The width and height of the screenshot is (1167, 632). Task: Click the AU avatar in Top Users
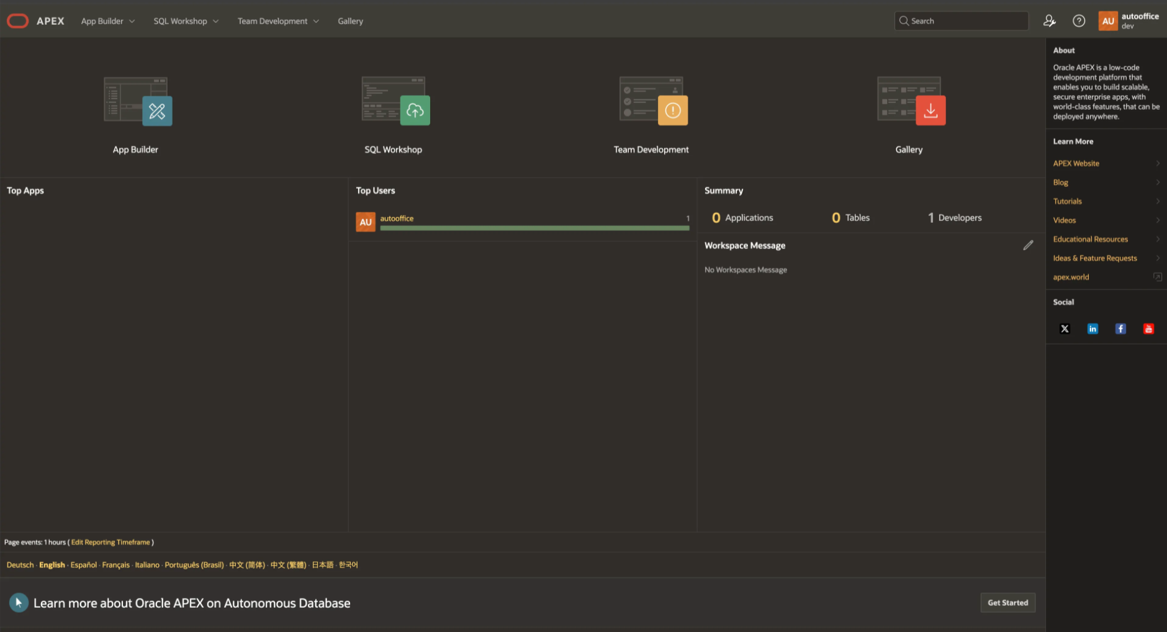pos(366,222)
